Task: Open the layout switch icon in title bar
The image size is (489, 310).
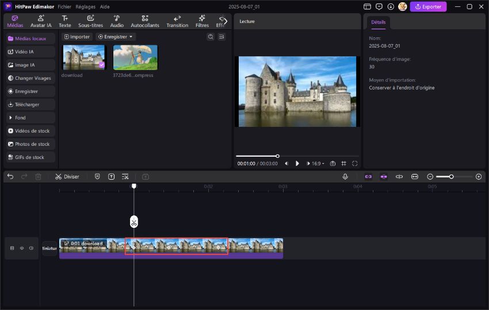Action: 368,6
